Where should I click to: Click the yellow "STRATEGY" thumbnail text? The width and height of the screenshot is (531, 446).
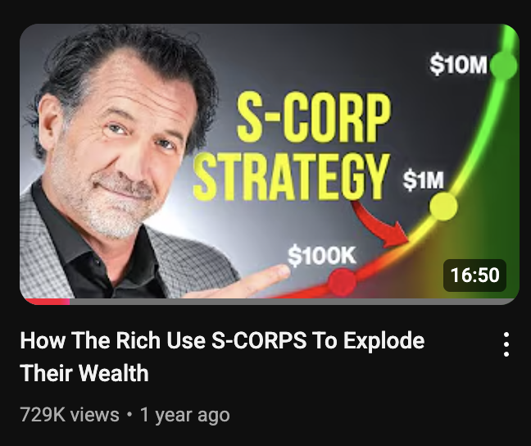[291, 176]
